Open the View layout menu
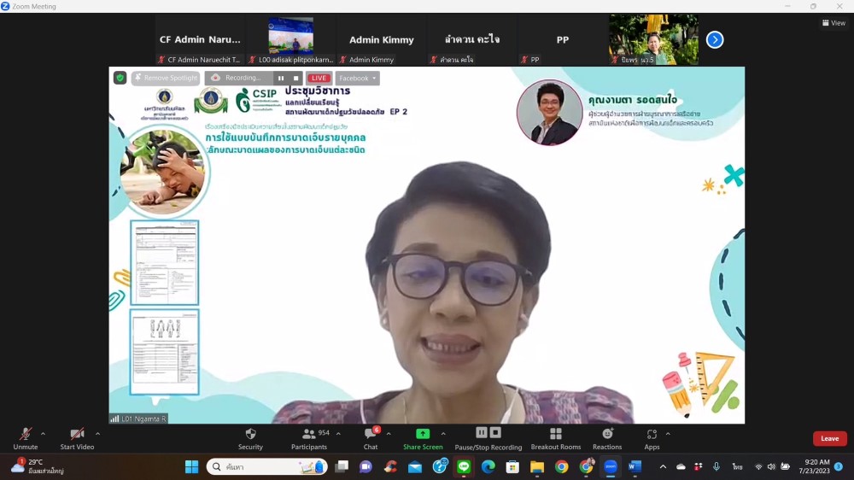 834,23
